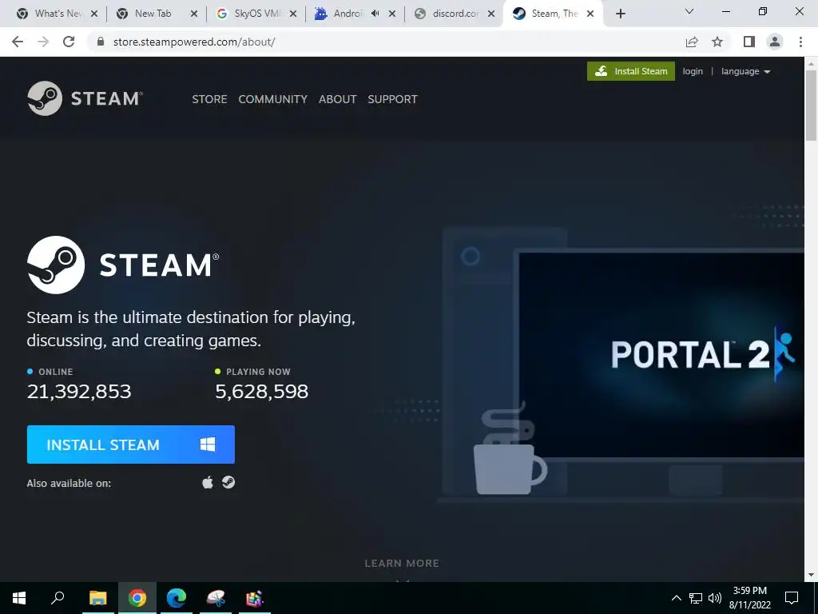Viewport: 818px width, 614px height.
Task: Toggle the Chrome side panel icon
Action: pyautogui.click(x=749, y=42)
